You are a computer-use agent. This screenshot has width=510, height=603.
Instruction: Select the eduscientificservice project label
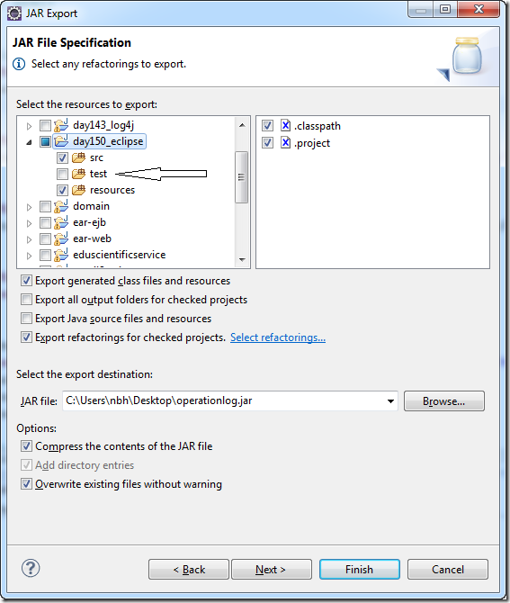click(119, 255)
